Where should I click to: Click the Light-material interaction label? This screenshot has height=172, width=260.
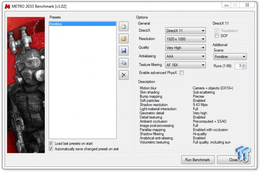(x=158, y=109)
